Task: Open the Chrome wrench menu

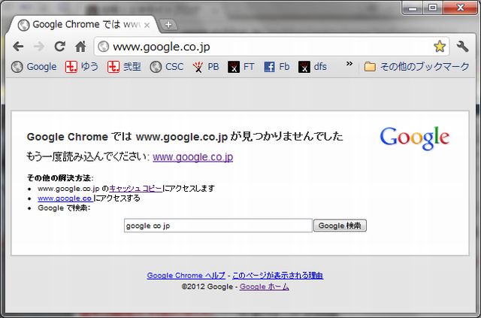Action: tap(462, 47)
